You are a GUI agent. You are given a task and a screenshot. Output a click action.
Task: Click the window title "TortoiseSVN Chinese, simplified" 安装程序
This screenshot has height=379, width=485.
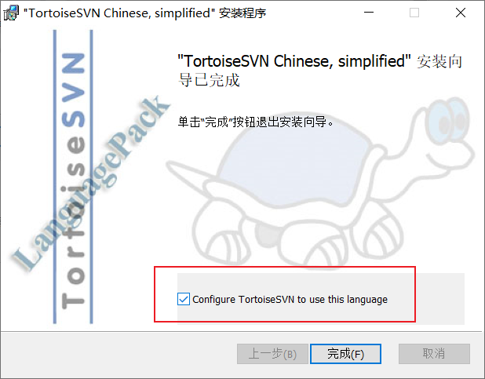coord(144,13)
